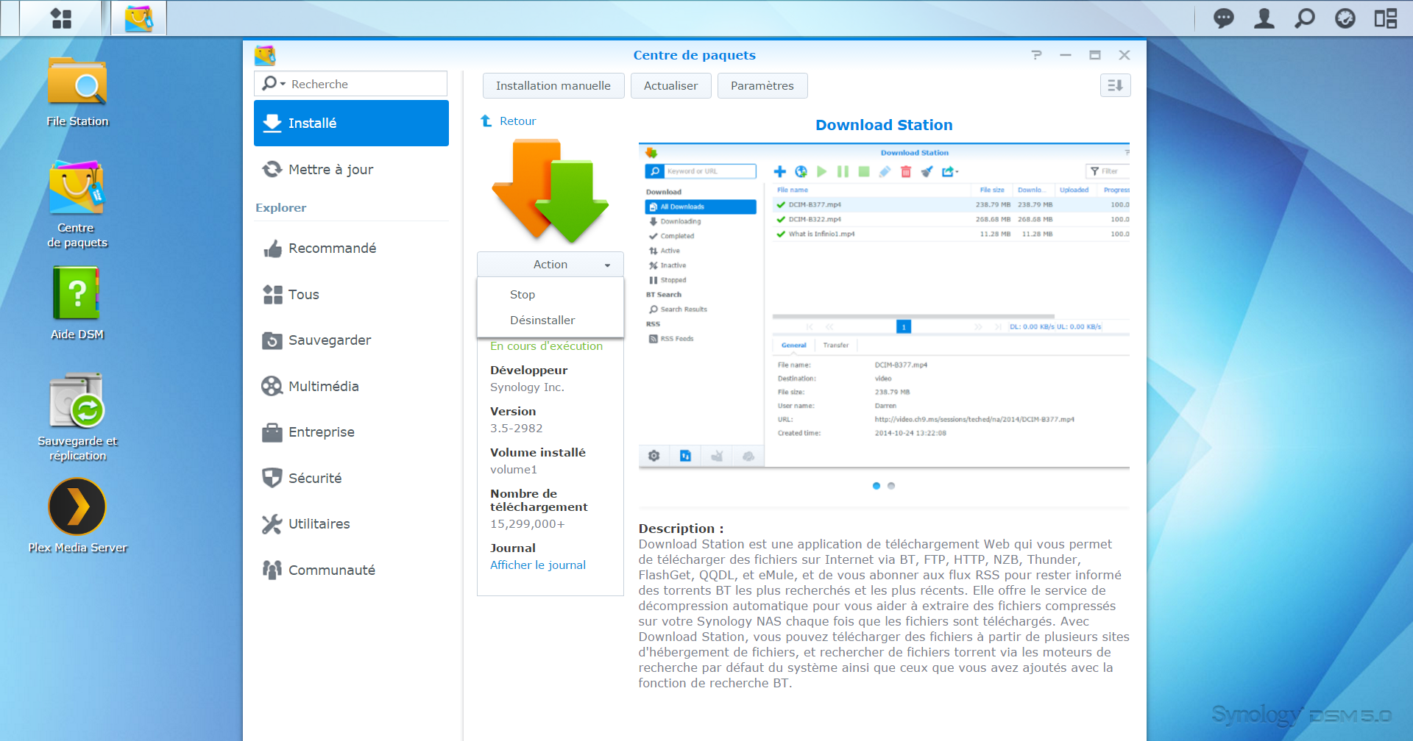Open the widgets panel icon
This screenshot has height=741, width=1413.
(x=1385, y=18)
